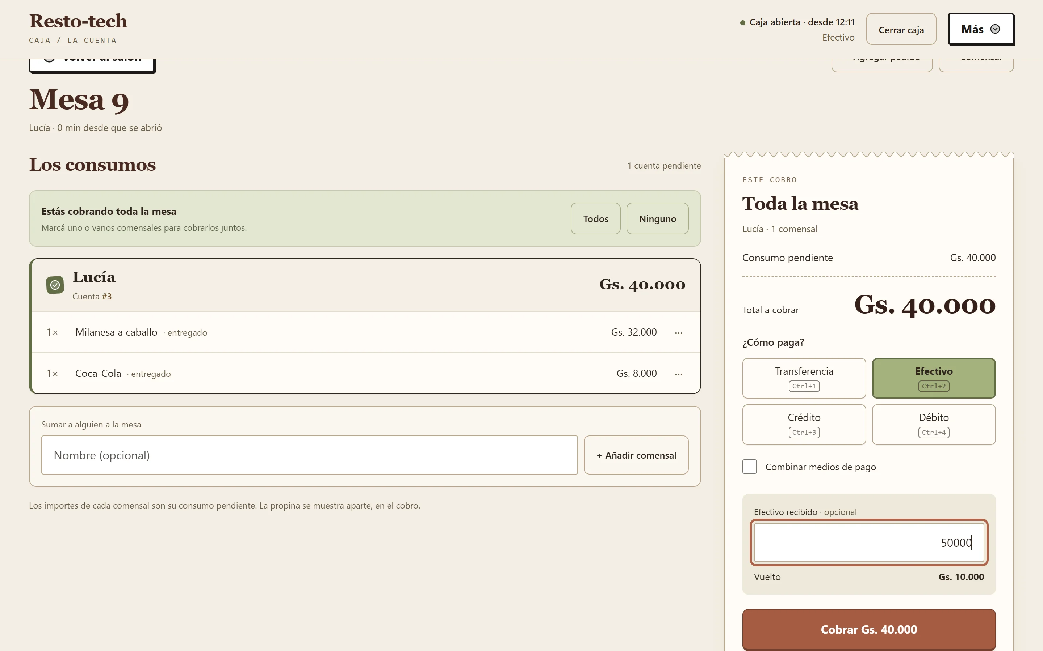
Task: Select Todos comensales button
Action: pyautogui.click(x=596, y=219)
